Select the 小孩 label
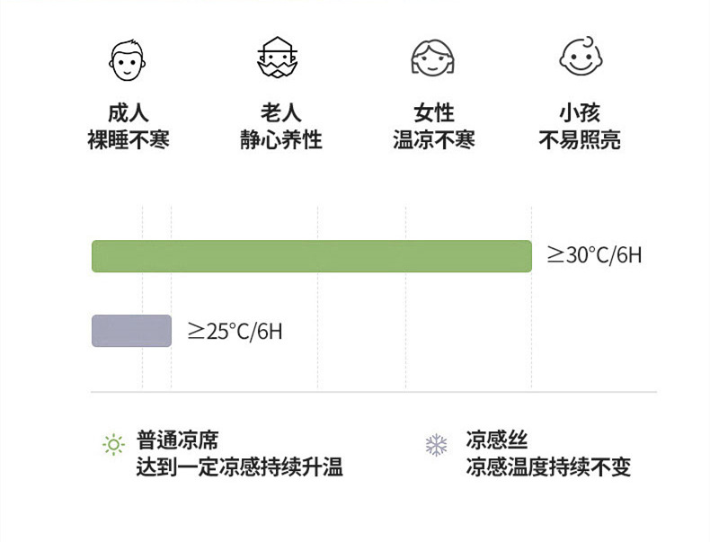The image size is (710, 542). point(579,113)
